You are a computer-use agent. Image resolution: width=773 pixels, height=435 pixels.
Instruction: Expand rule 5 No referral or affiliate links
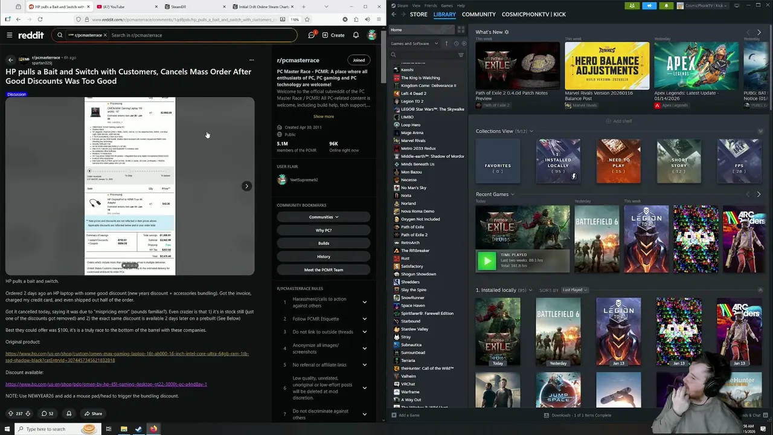(364, 365)
